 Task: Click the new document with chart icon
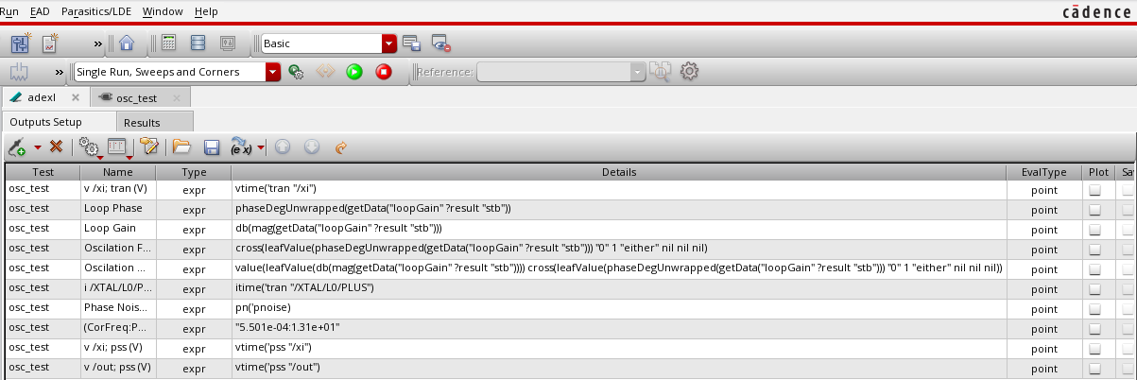pos(50,43)
